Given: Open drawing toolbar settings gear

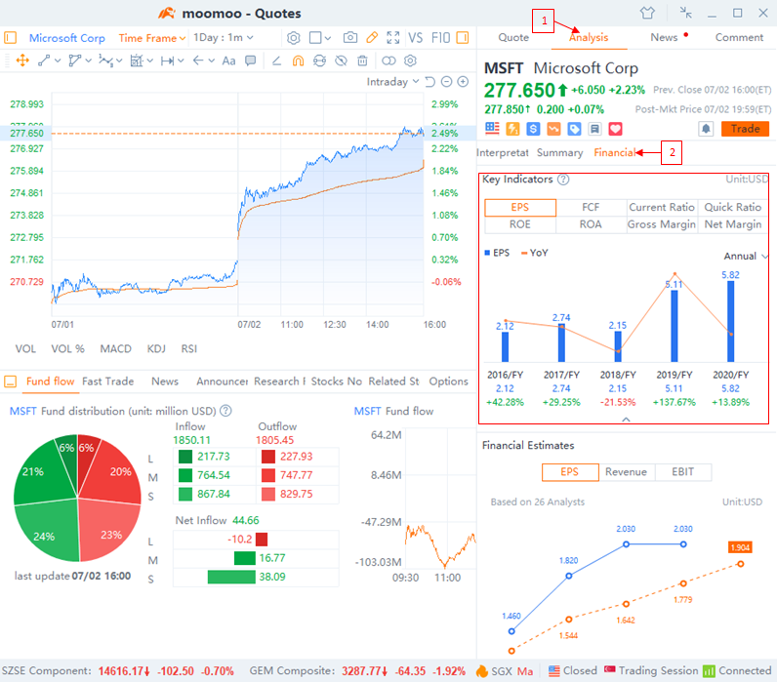Looking at the screenshot, I should pos(410,60).
